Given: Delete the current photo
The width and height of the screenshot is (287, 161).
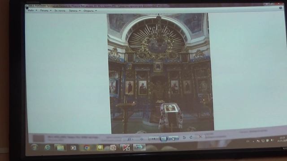Looking at the screenshot, I should (x=200, y=136).
